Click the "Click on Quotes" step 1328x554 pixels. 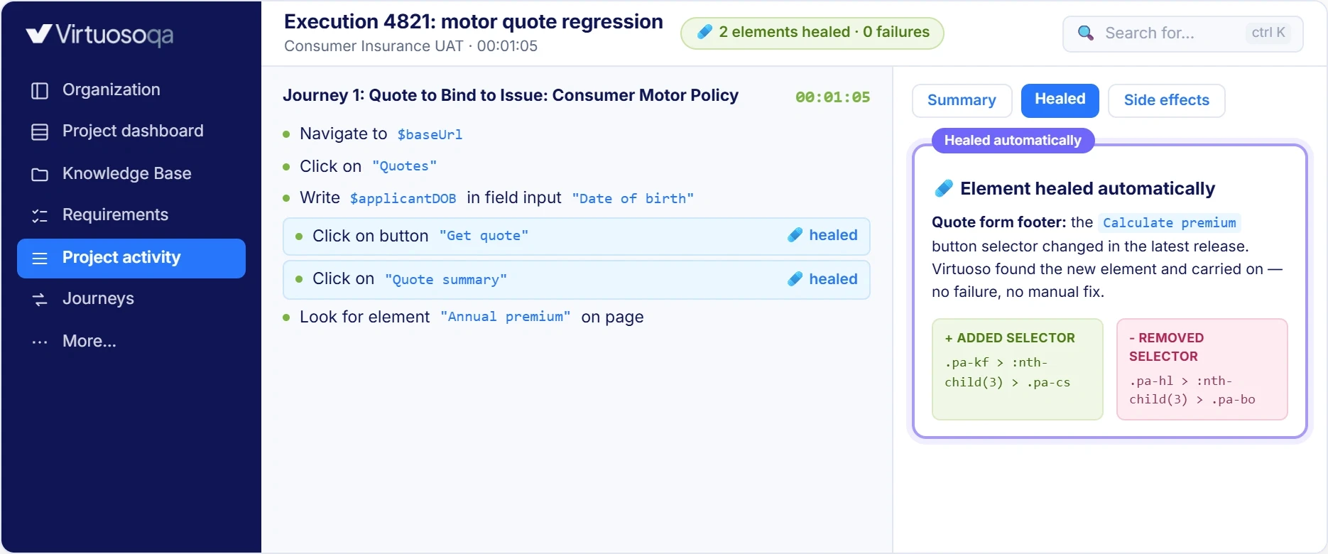click(576, 166)
